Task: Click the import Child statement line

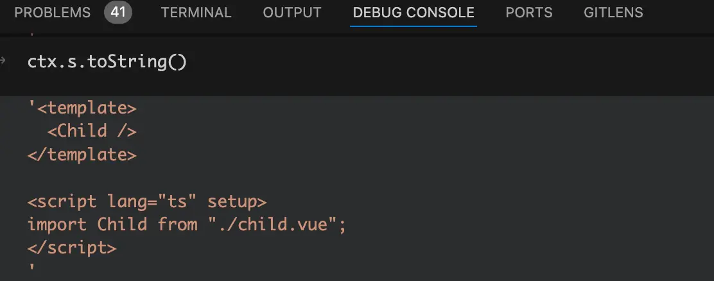Action: (x=186, y=225)
